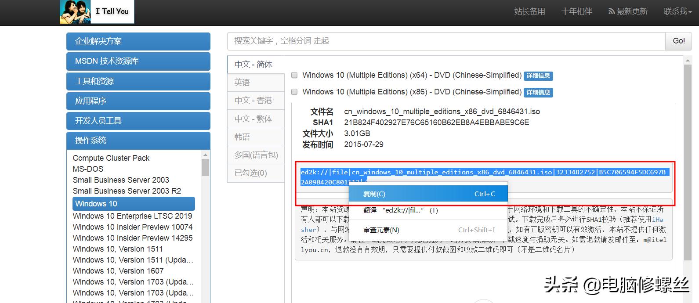
Task: Open the 十年相伴 nav link
Action: click(x=576, y=11)
